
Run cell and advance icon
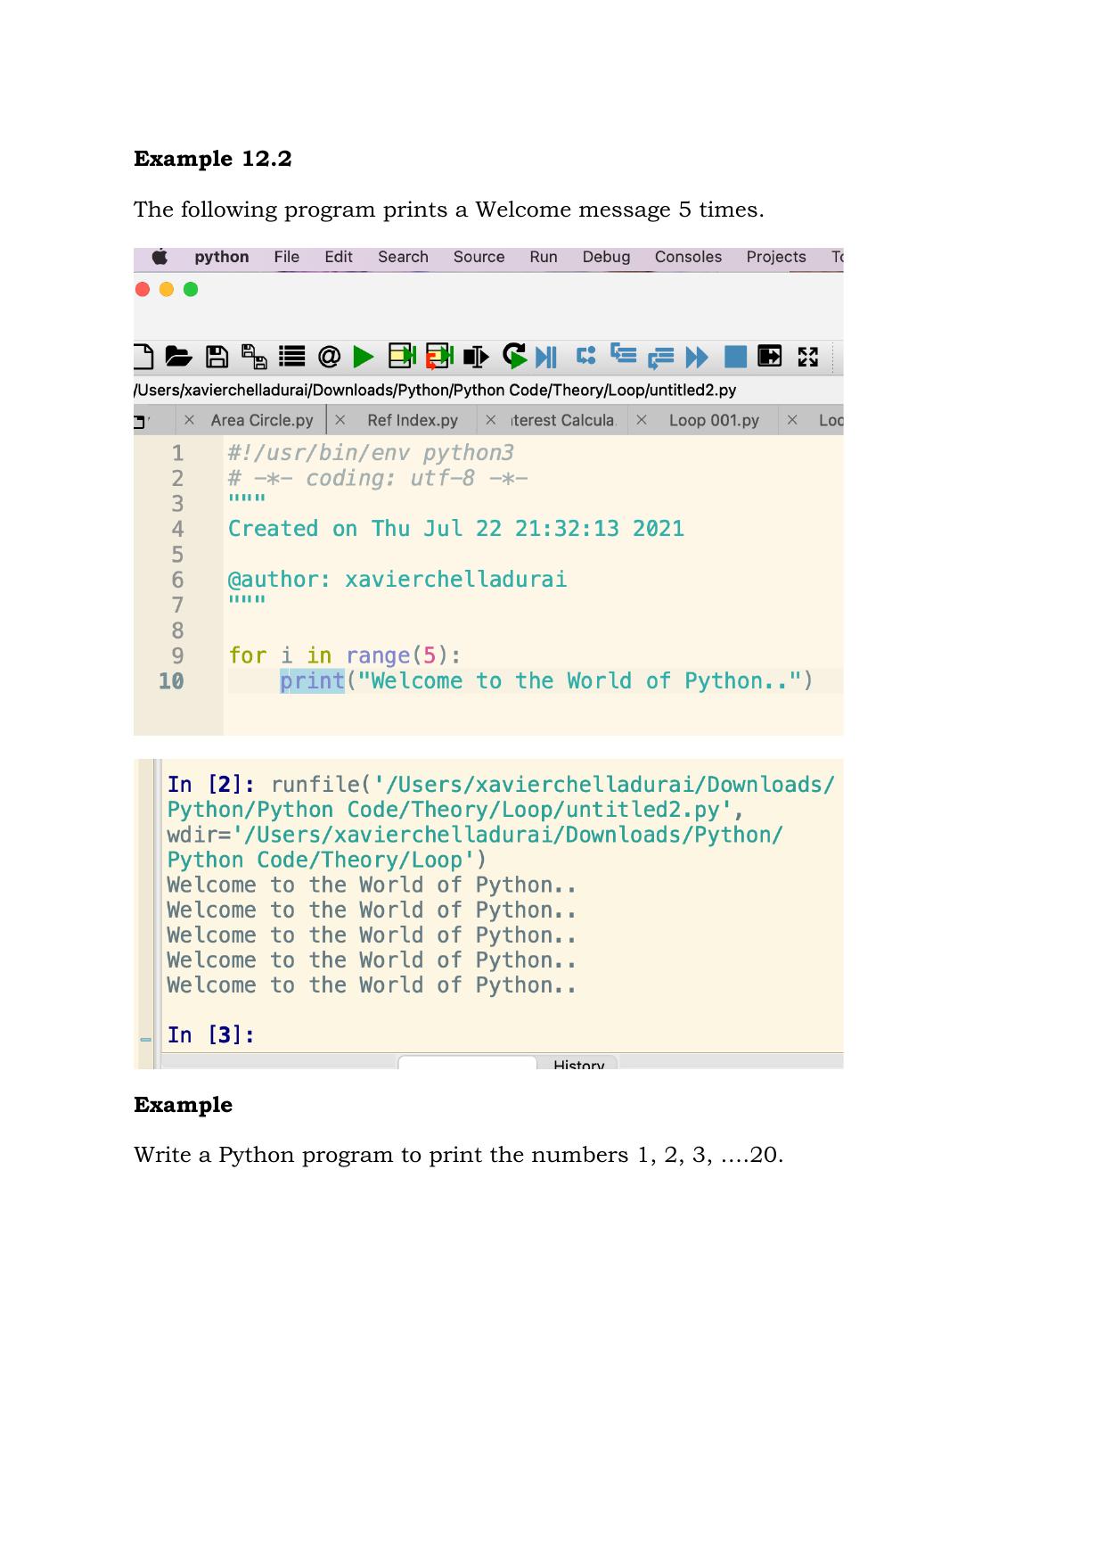[439, 358]
